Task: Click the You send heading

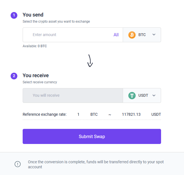Action: [x=33, y=15]
